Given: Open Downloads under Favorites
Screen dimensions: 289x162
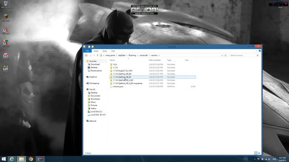Looking at the screenshot, I should point(95,64).
